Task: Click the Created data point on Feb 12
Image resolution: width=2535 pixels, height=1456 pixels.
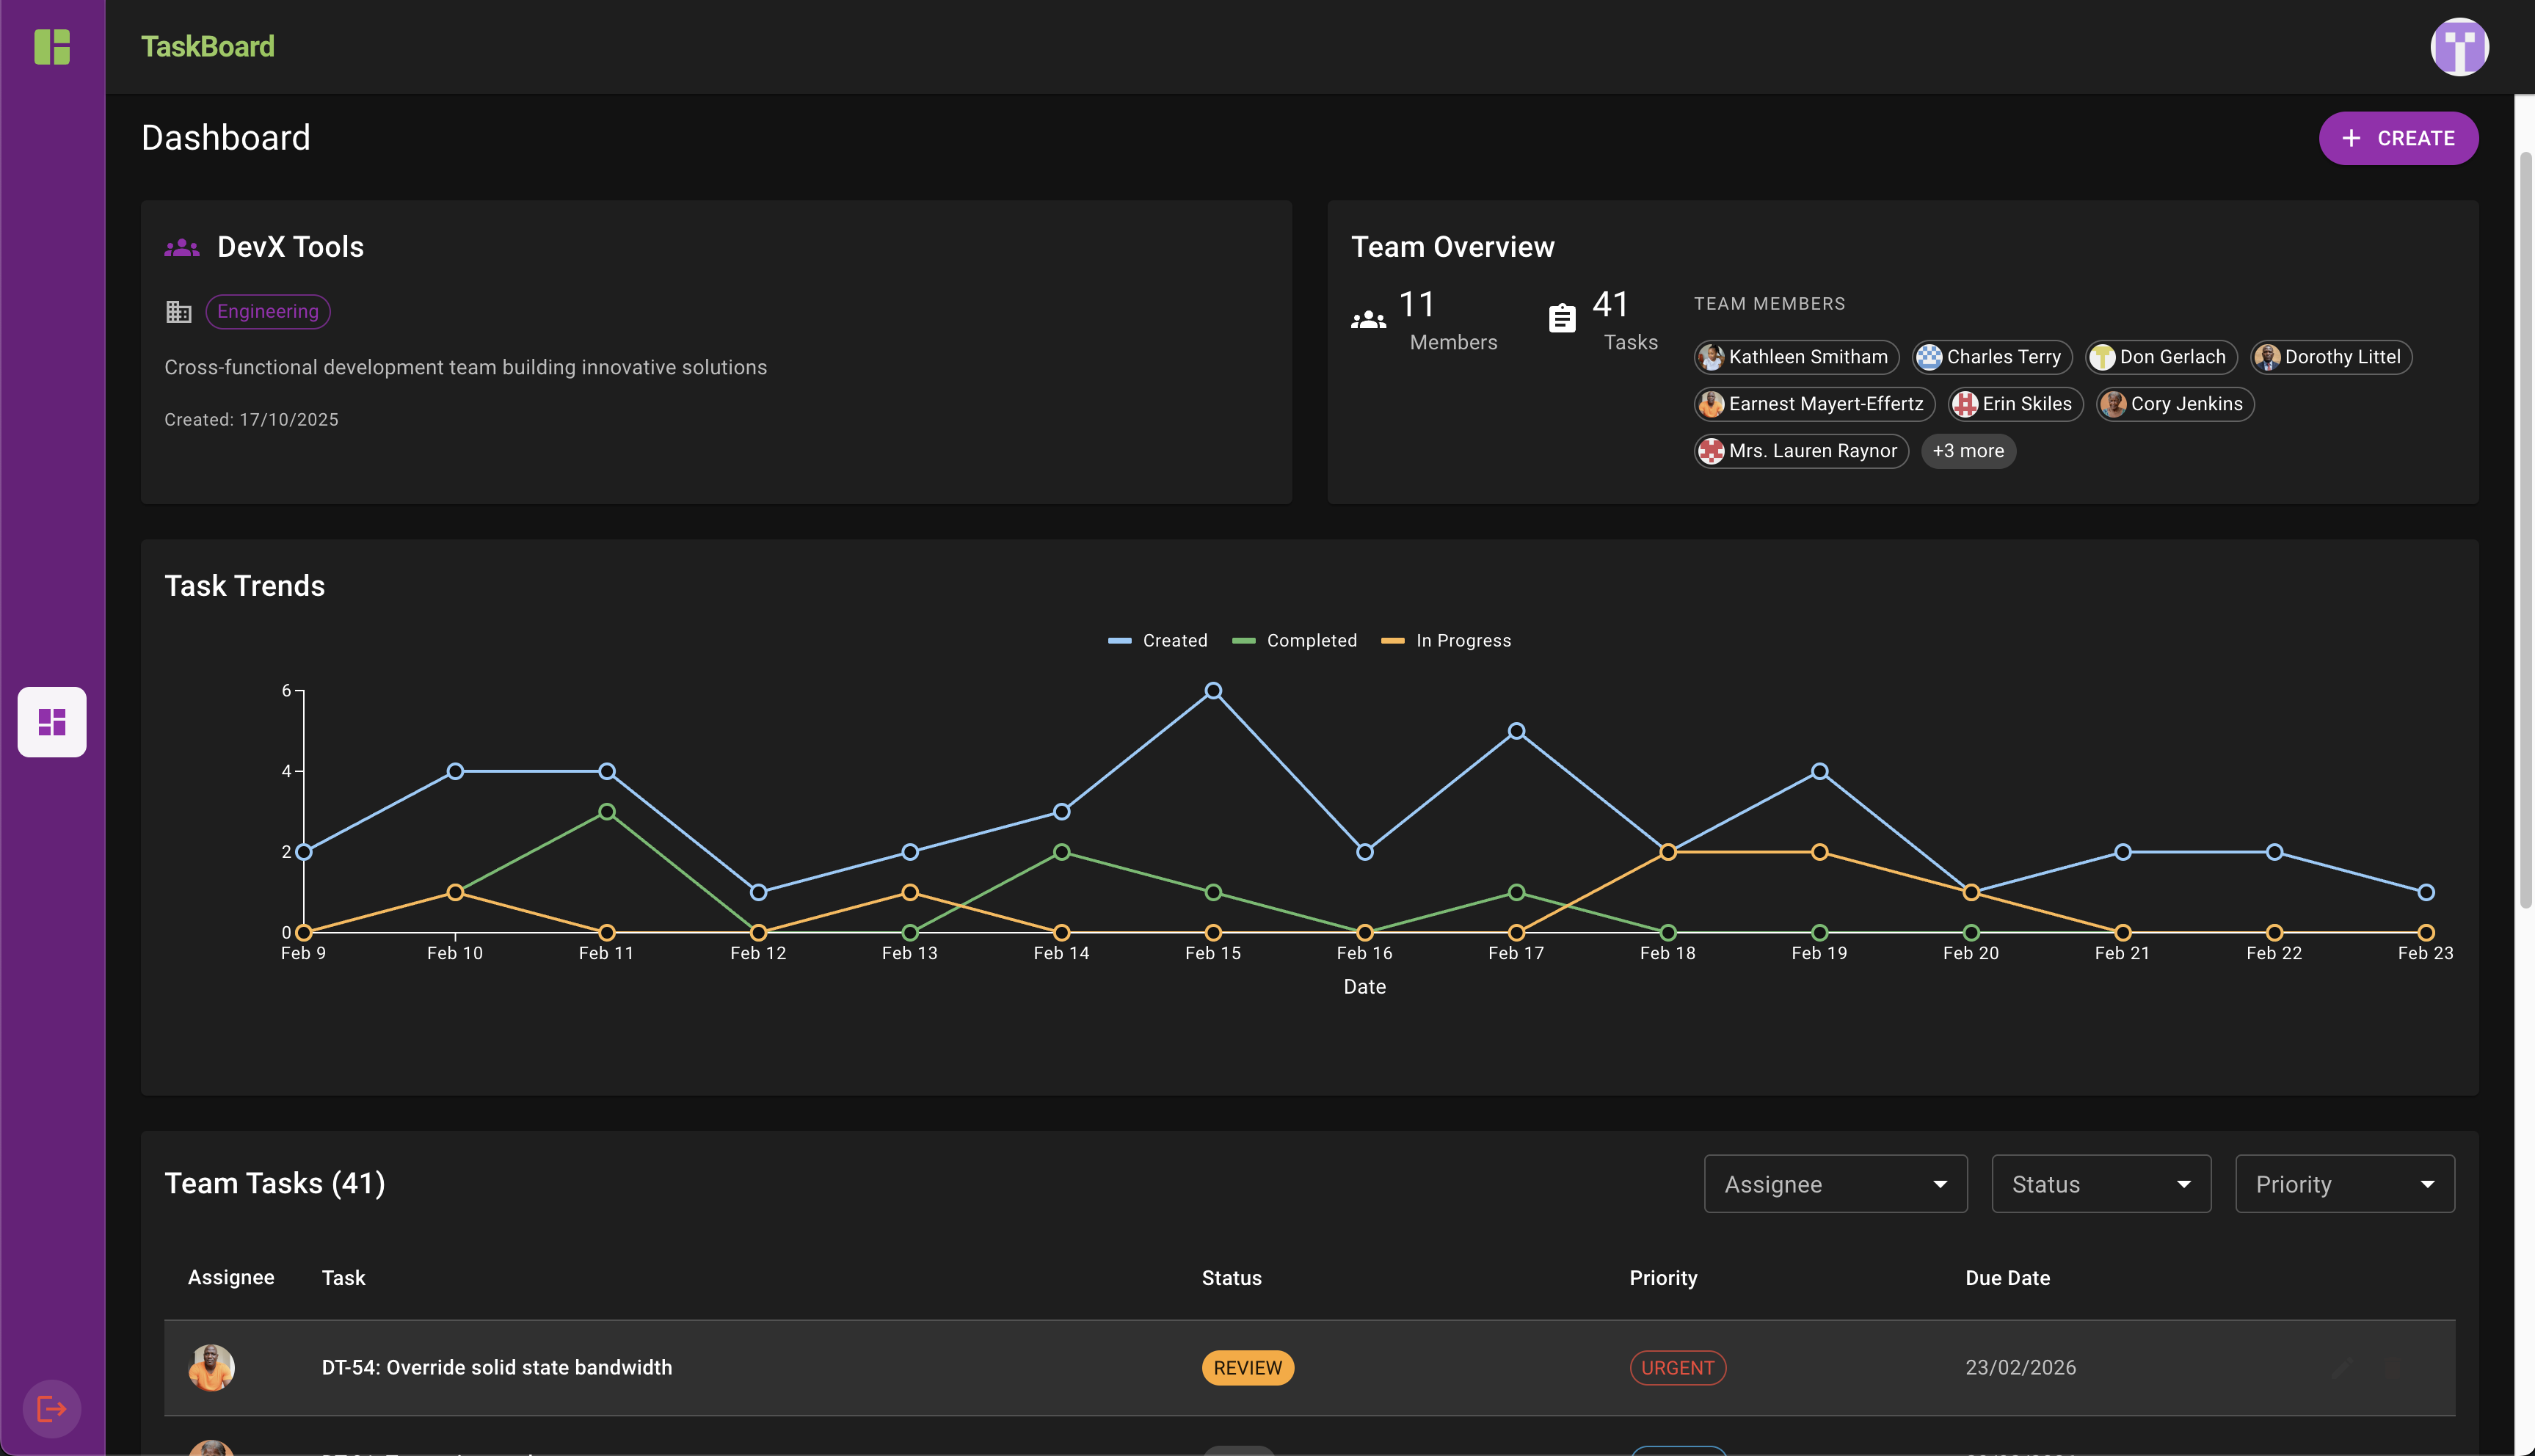Action: [x=758, y=892]
